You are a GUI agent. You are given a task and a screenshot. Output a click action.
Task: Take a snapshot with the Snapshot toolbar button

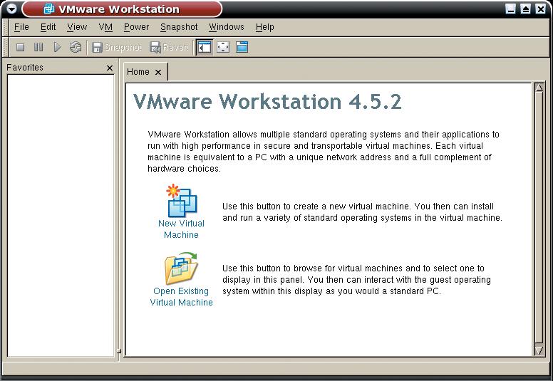116,47
